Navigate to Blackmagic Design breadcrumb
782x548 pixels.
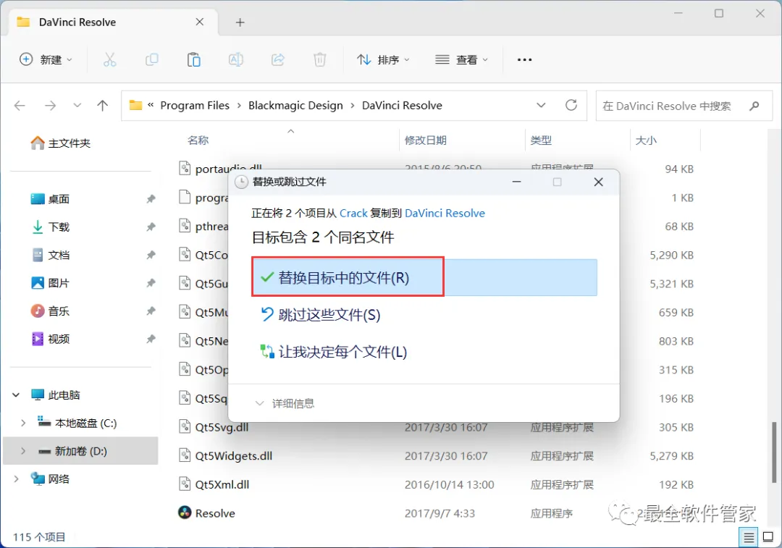[x=295, y=105]
